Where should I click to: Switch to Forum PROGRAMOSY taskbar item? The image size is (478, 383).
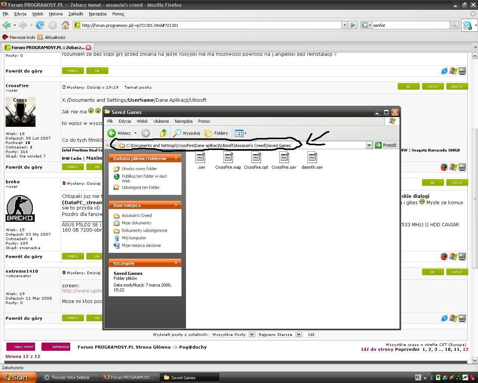pyautogui.click(x=130, y=377)
